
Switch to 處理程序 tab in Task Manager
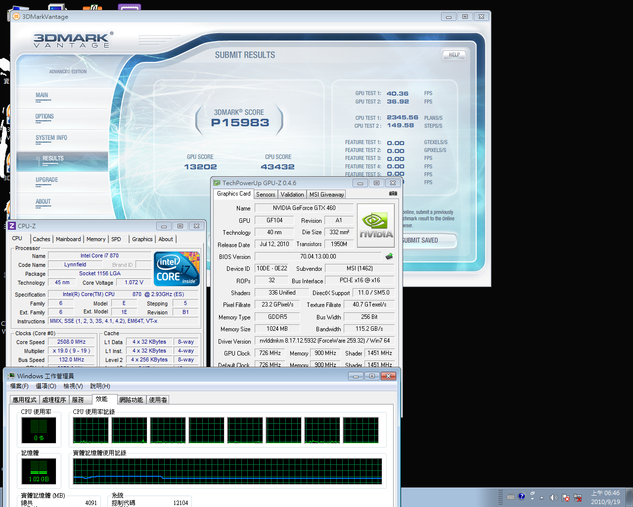tap(54, 400)
